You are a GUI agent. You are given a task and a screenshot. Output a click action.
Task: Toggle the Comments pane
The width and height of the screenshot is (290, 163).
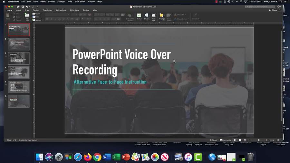pos(225,140)
